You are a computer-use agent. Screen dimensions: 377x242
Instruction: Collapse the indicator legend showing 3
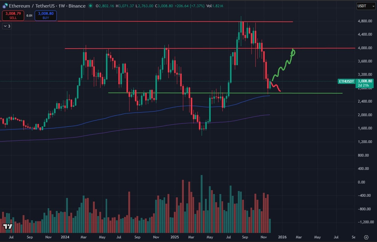7,26
